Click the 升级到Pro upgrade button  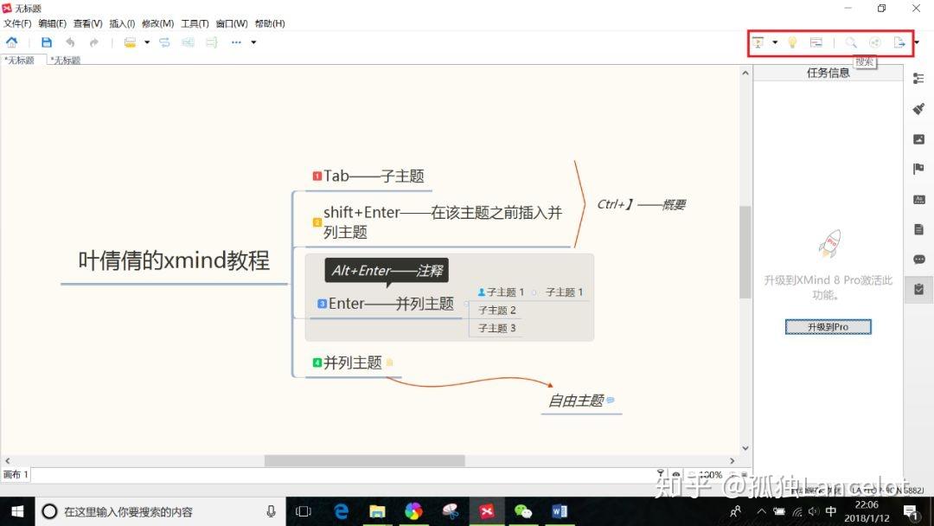pos(828,326)
